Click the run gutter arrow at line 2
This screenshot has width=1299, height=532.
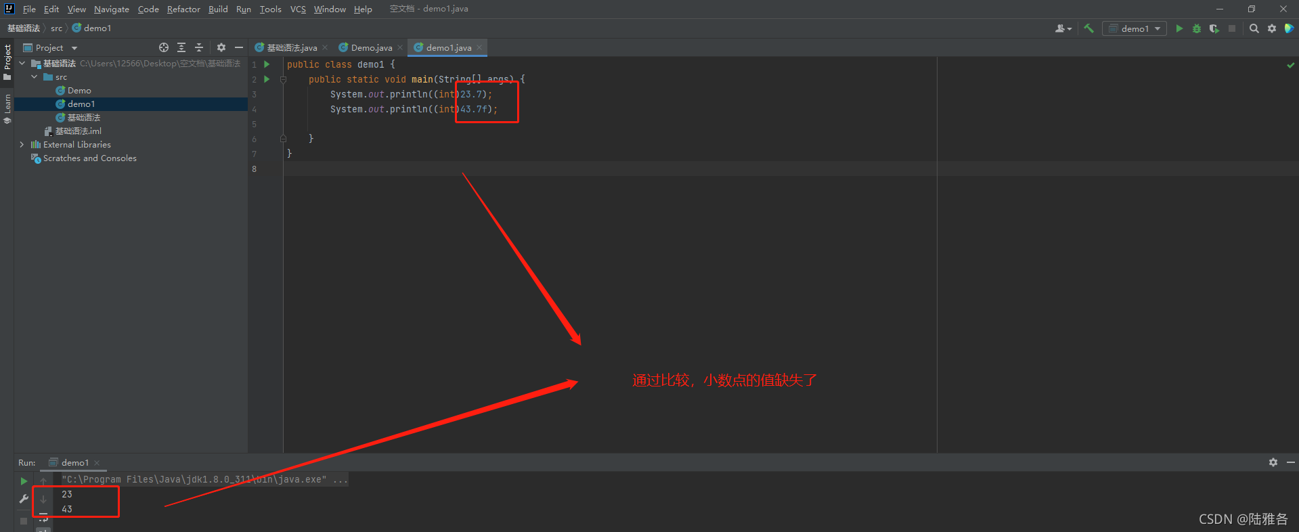point(267,79)
